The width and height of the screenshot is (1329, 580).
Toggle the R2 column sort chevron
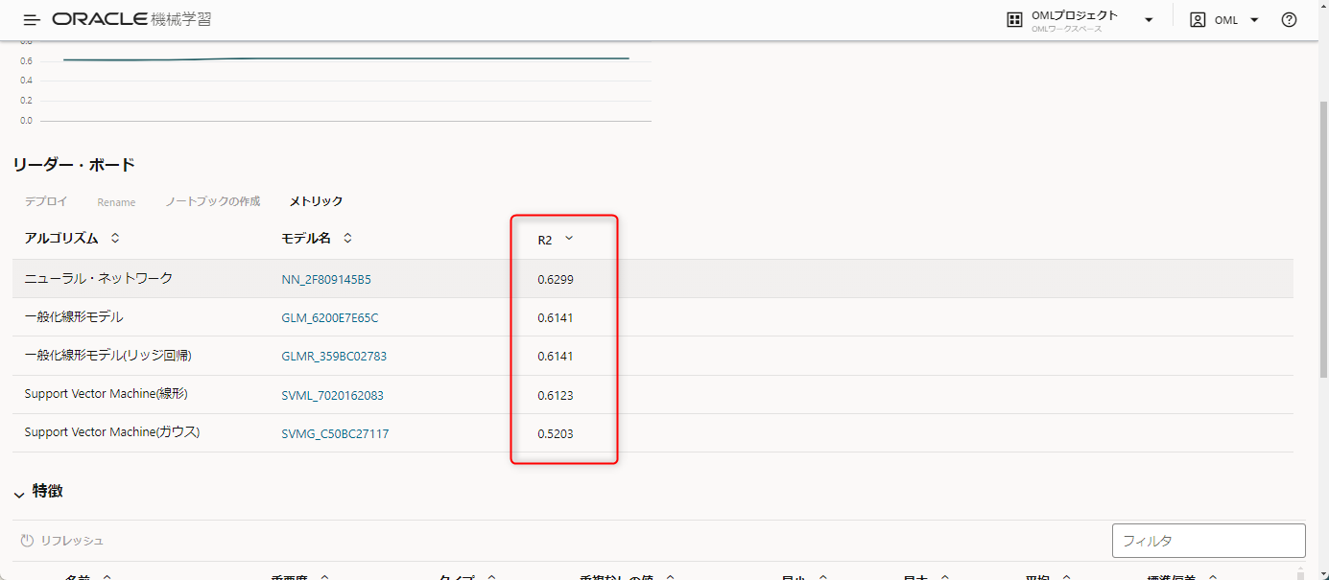pos(569,239)
